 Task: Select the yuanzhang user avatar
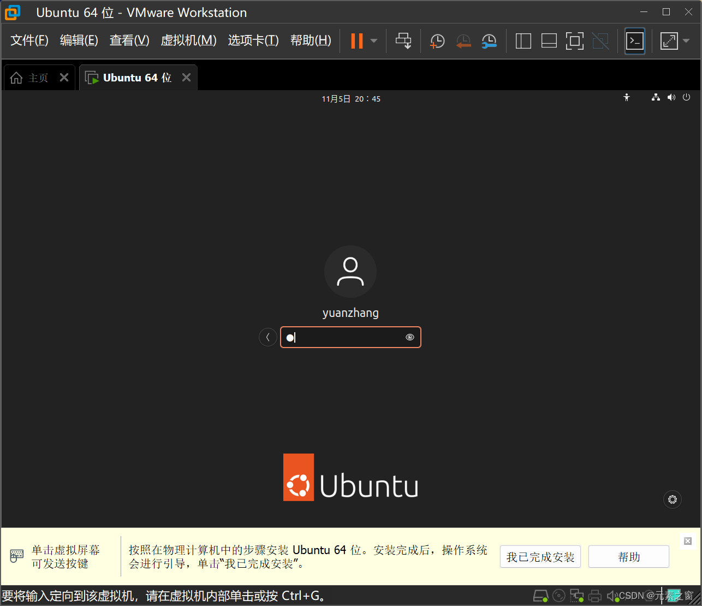(350, 272)
